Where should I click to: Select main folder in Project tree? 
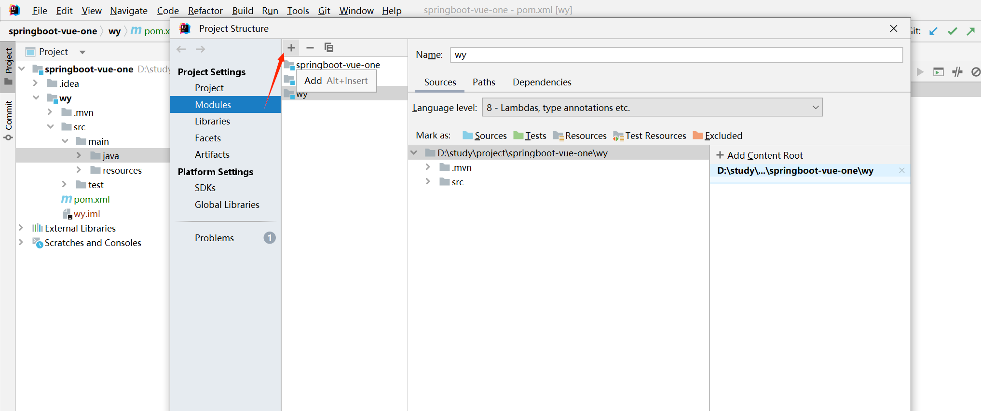(x=98, y=141)
